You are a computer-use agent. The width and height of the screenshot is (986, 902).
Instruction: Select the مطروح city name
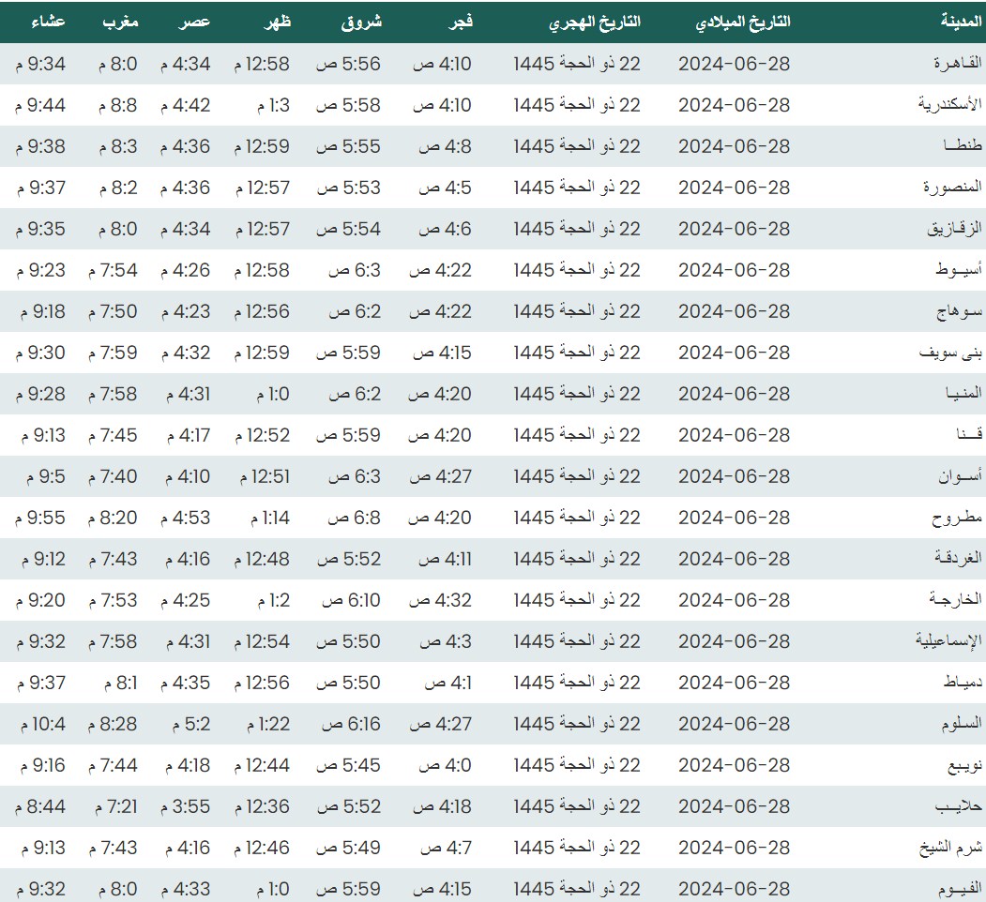coord(957,518)
